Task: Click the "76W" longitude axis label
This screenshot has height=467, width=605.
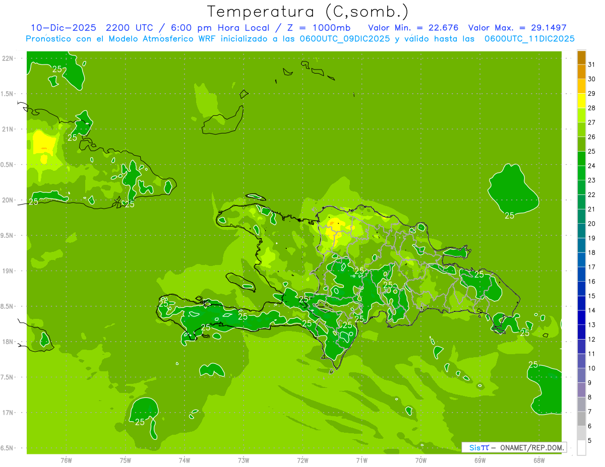Action: [66, 460]
